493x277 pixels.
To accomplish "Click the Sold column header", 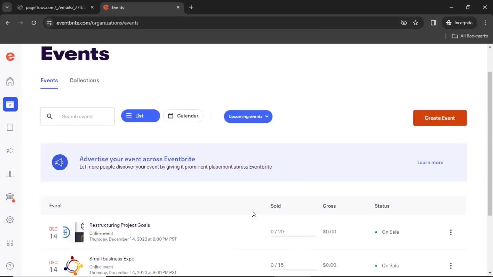I will 276,206.
